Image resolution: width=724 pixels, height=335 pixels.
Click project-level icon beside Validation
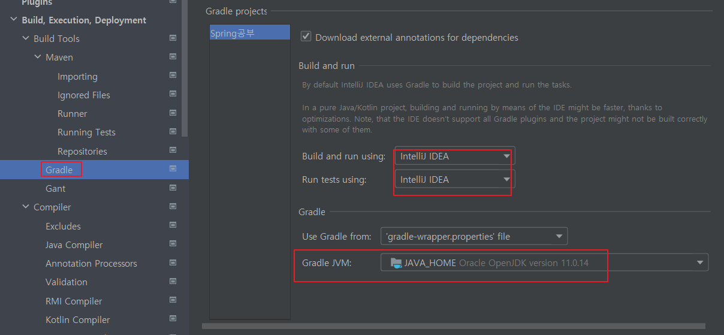[173, 280]
